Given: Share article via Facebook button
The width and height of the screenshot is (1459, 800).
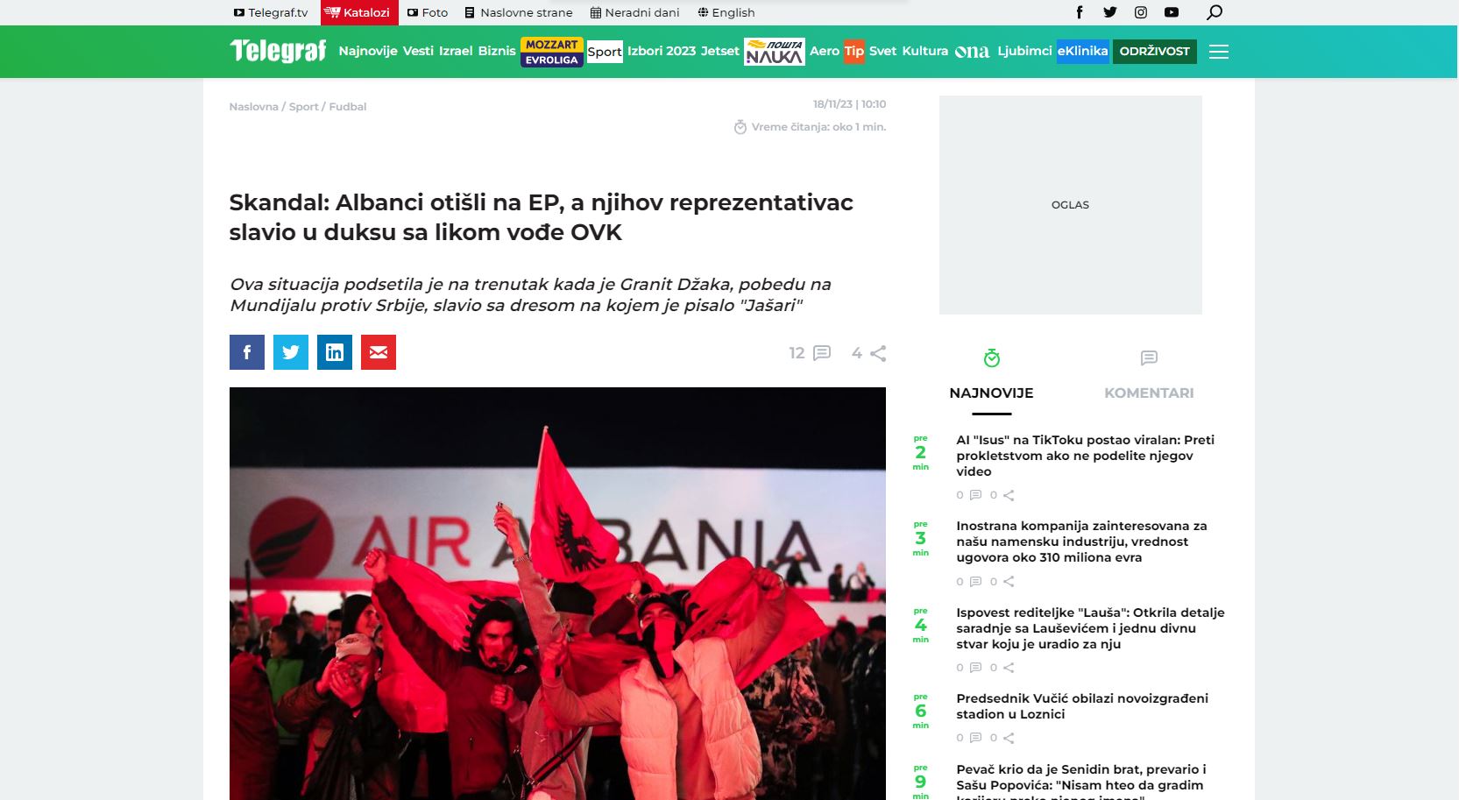Looking at the screenshot, I should 247,352.
